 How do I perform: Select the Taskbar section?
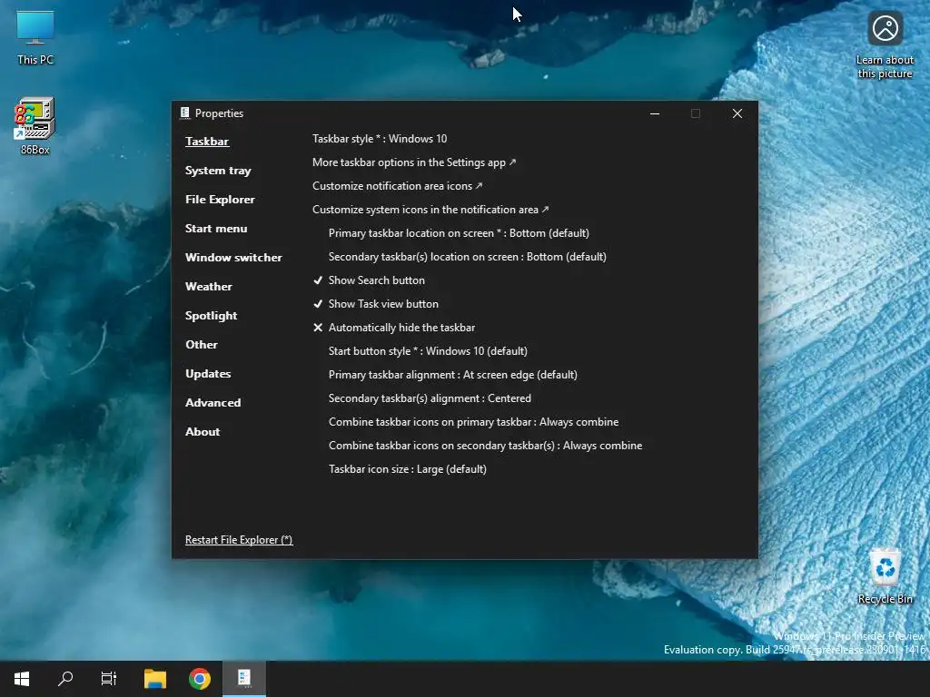pyautogui.click(x=207, y=141)
